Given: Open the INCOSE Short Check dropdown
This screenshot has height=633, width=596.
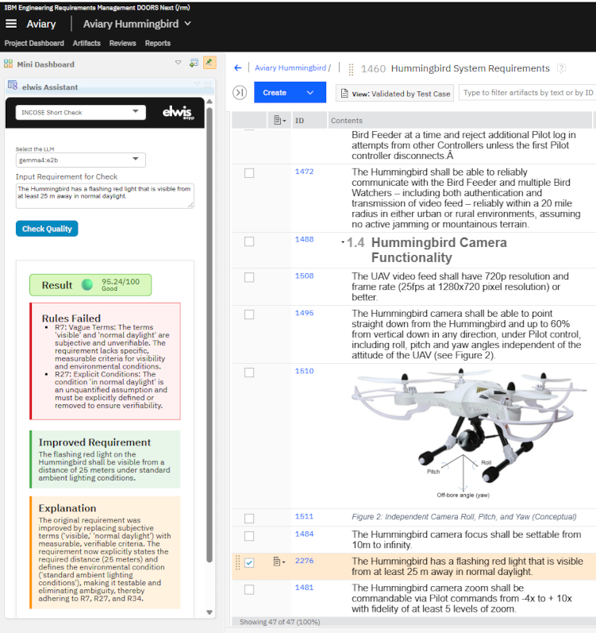Looking at the screenshot, I should (81, 112).
